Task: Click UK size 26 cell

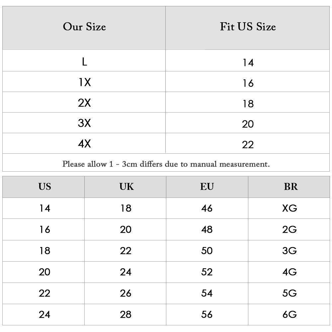Action: tap(126, 293)
